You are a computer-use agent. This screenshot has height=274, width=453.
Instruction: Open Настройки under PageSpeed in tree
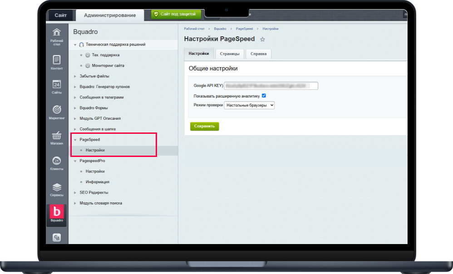pyautogui.click(x=95, y=150)
